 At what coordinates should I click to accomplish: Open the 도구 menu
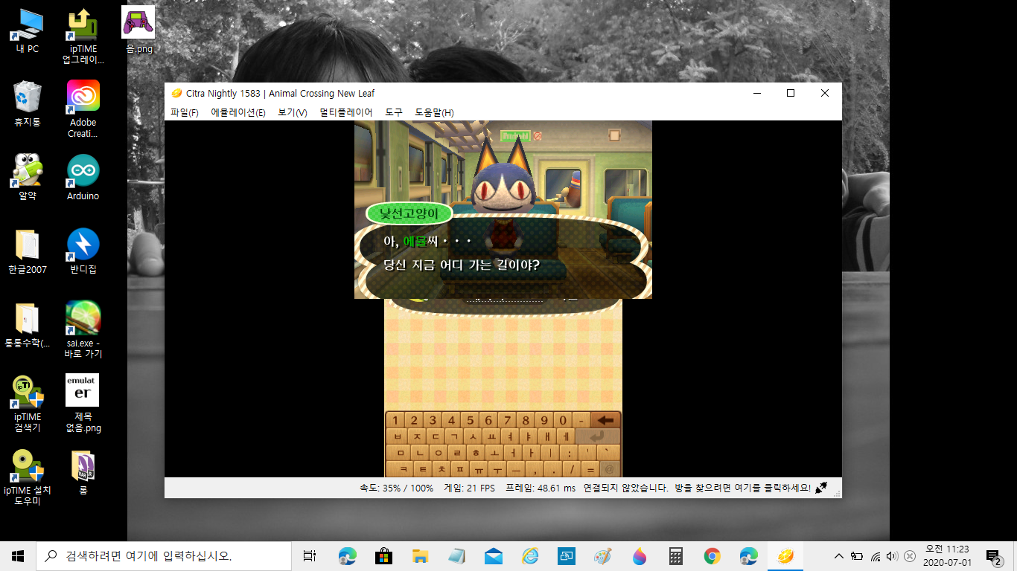394,113
